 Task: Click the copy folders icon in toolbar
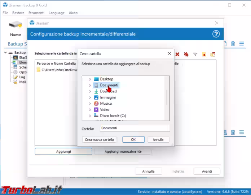pos(213,54)
